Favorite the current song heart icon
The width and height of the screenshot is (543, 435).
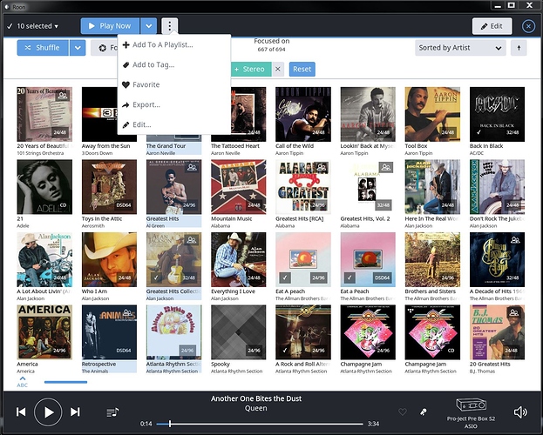[402, 412]
